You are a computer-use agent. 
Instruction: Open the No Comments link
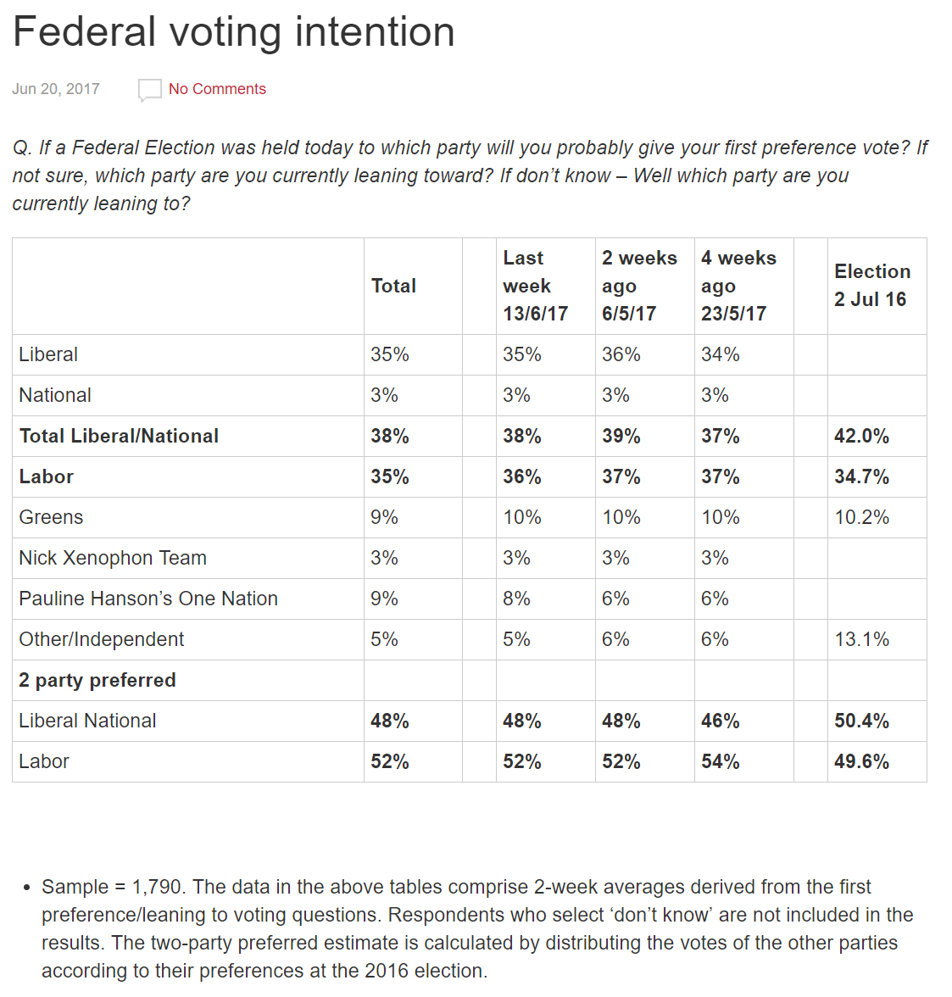coord(217,89)
